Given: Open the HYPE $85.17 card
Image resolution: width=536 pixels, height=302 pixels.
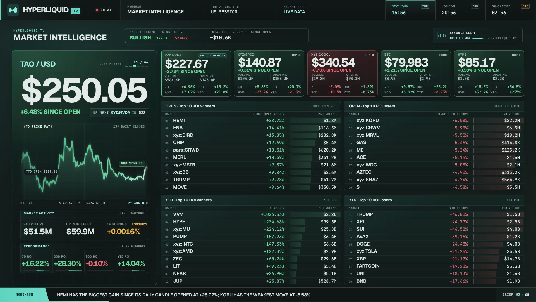Looking at the screenshot, I should (489, 74).
